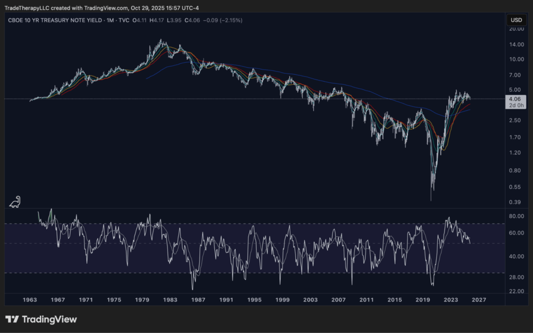Click the current price label 4.06

click(515, 98)
